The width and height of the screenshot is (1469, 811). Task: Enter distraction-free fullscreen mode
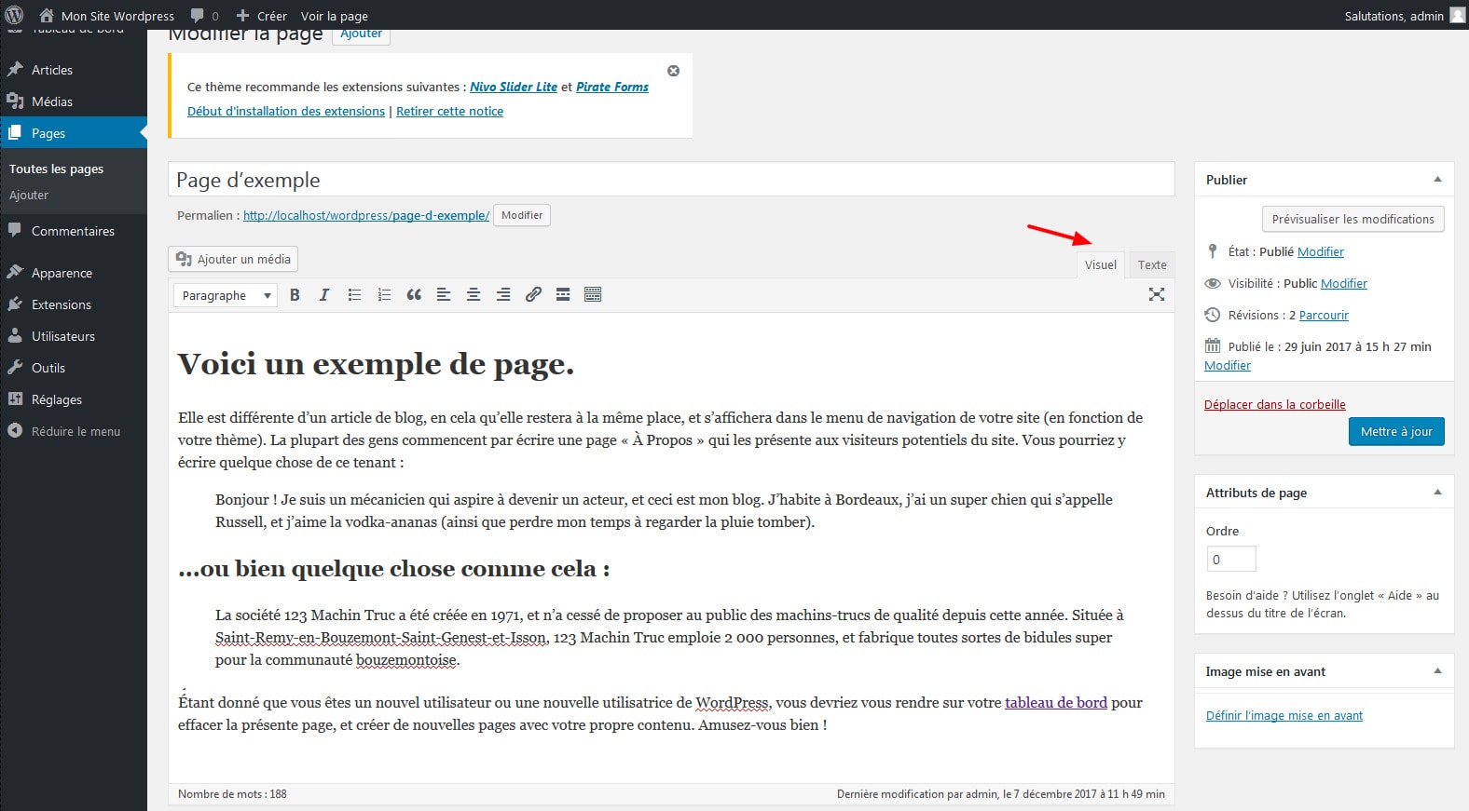click(x=1157, y=294)
